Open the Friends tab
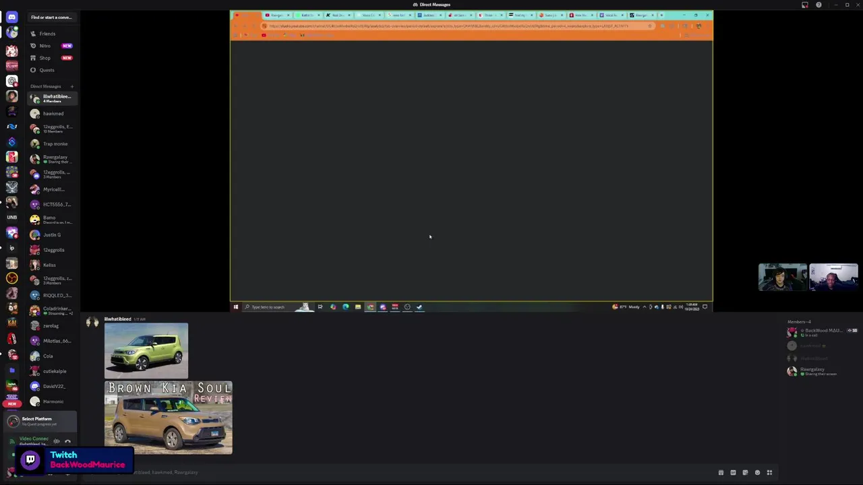This screenshot has width=863, height=485. click(53, 34)
